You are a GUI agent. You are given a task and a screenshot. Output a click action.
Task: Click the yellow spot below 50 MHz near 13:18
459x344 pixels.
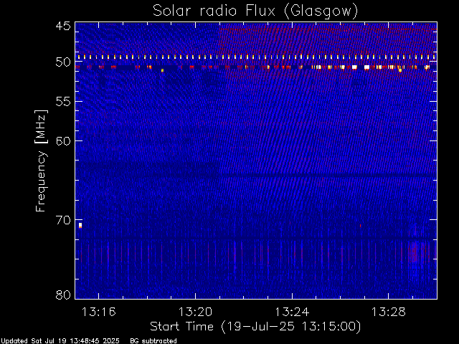162,70
